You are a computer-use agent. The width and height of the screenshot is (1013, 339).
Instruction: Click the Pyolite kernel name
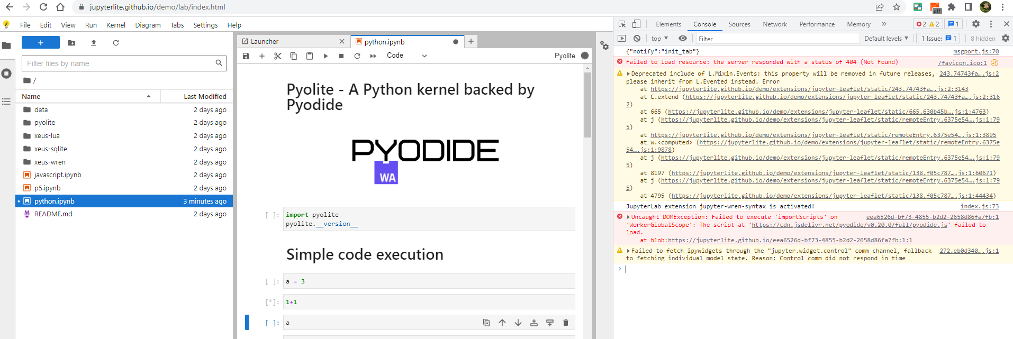(x=565, y=56)
